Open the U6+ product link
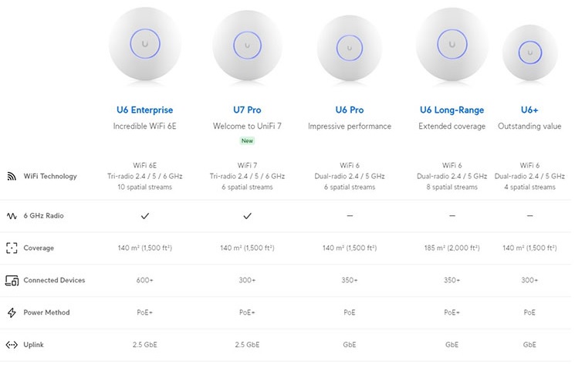The image size is (575, 378). point(529,110)
